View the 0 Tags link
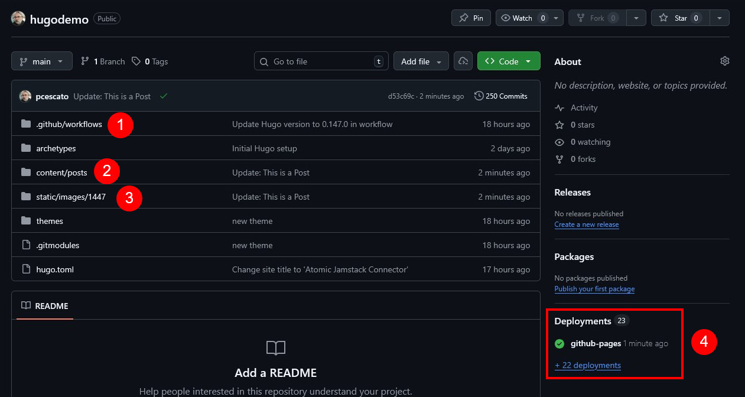The height and width of the screenshot is (397, 745). (x=150, y=61)
